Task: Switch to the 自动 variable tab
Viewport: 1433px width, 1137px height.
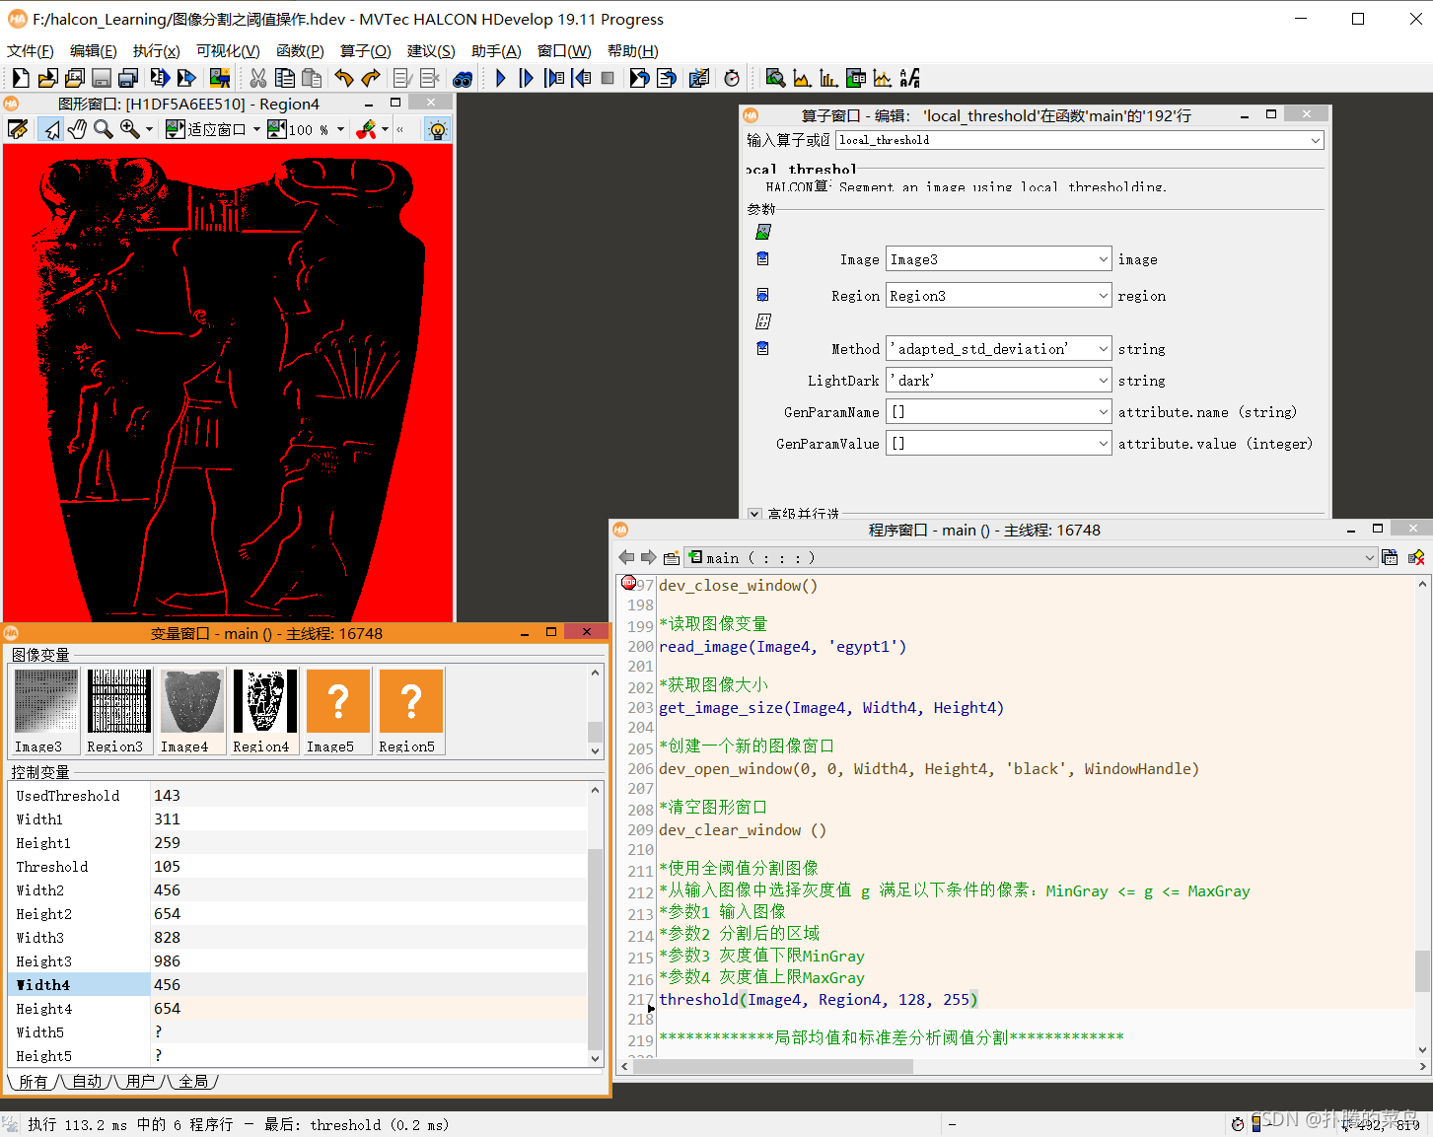Action: coord(87,1082)
